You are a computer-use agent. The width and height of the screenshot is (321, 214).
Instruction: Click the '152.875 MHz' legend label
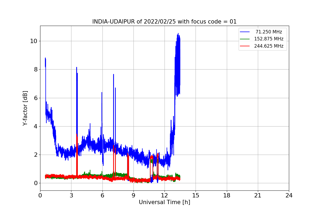[x=269, y=39]
